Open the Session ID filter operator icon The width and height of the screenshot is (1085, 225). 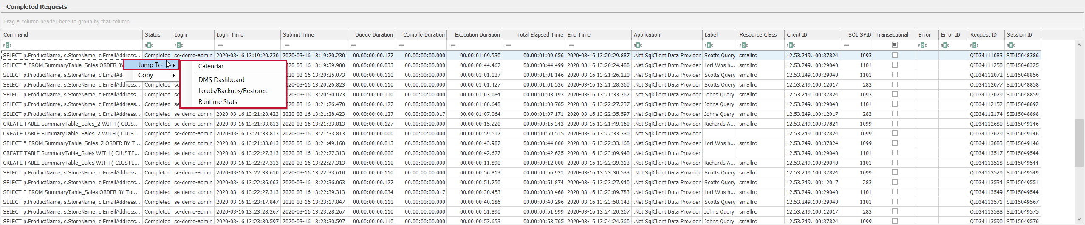click(1011, 45)
